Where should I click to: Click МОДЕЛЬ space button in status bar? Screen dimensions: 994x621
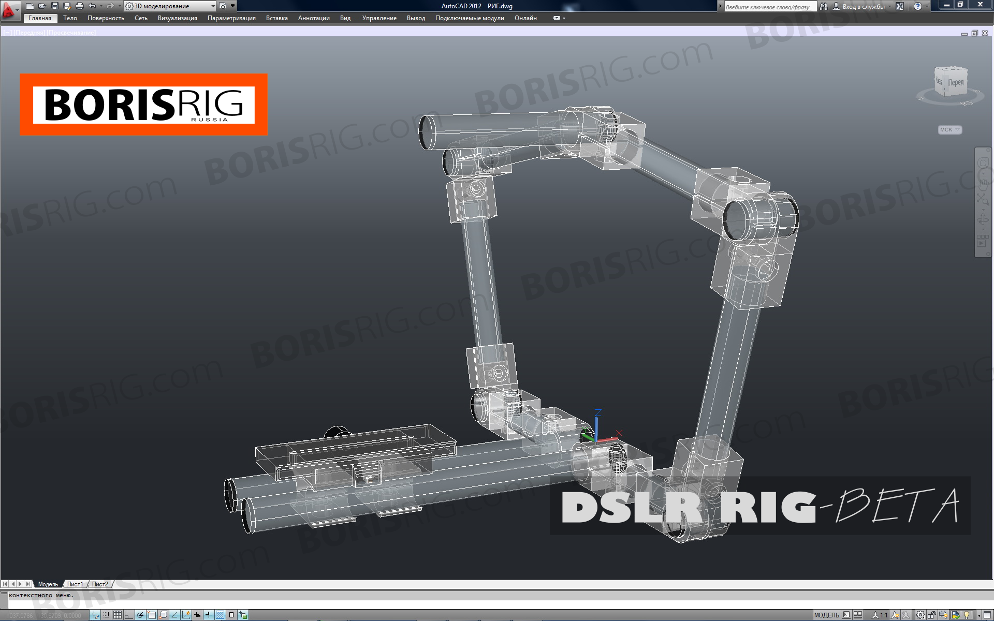[827, 615]
